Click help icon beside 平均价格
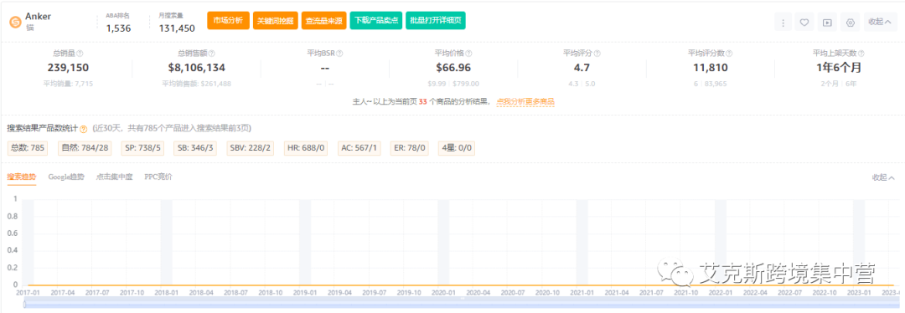This screenshot has height=313, width=905. coord(469,53)
